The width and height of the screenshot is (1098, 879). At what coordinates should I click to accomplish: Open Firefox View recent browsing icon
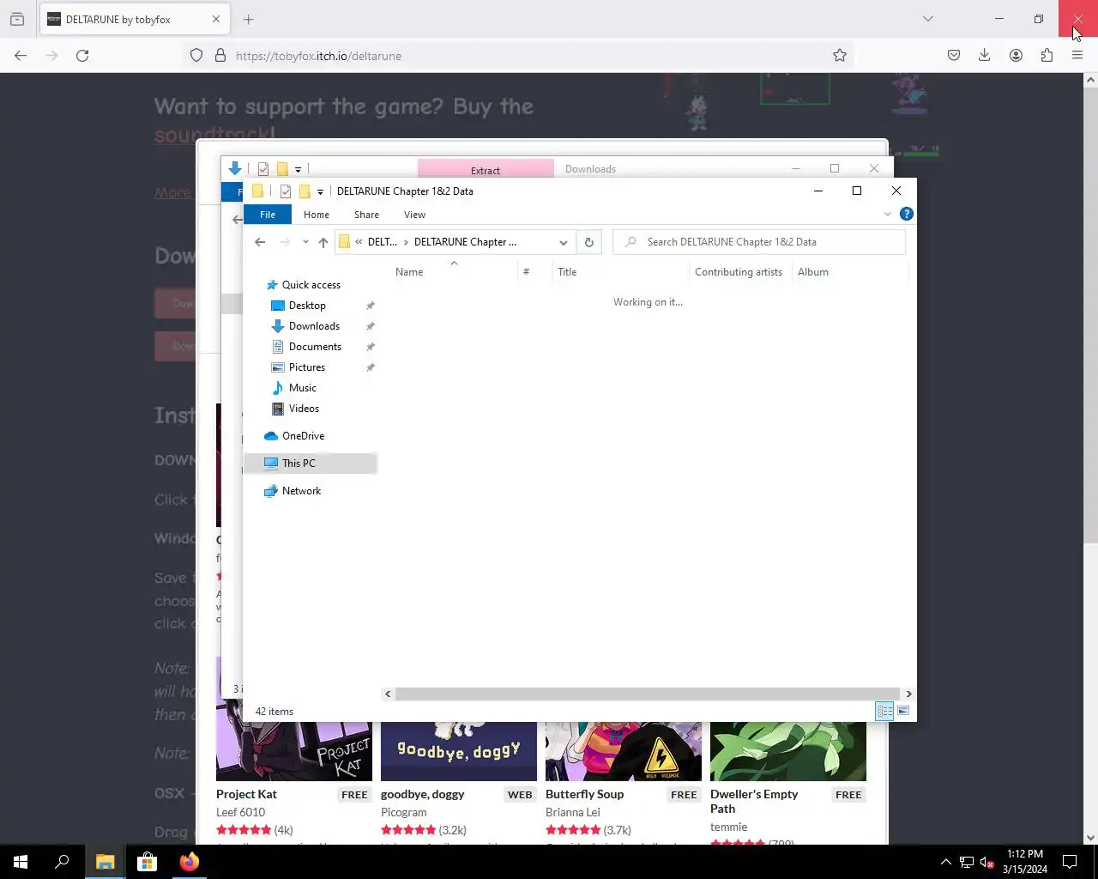17,19
